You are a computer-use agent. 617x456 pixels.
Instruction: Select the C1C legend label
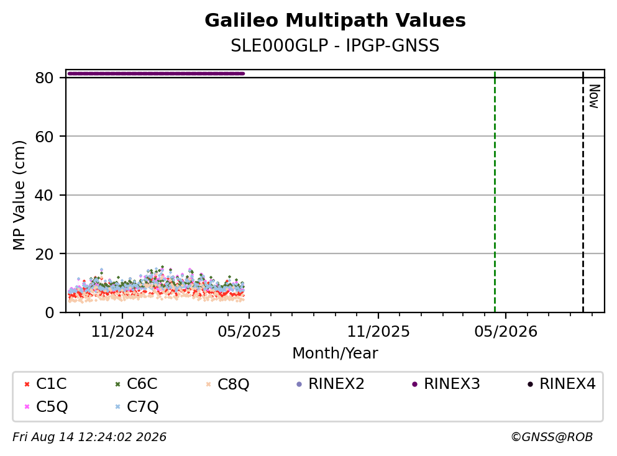point(51,383)
